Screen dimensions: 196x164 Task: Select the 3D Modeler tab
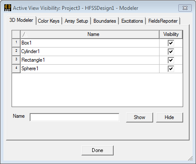21,20
